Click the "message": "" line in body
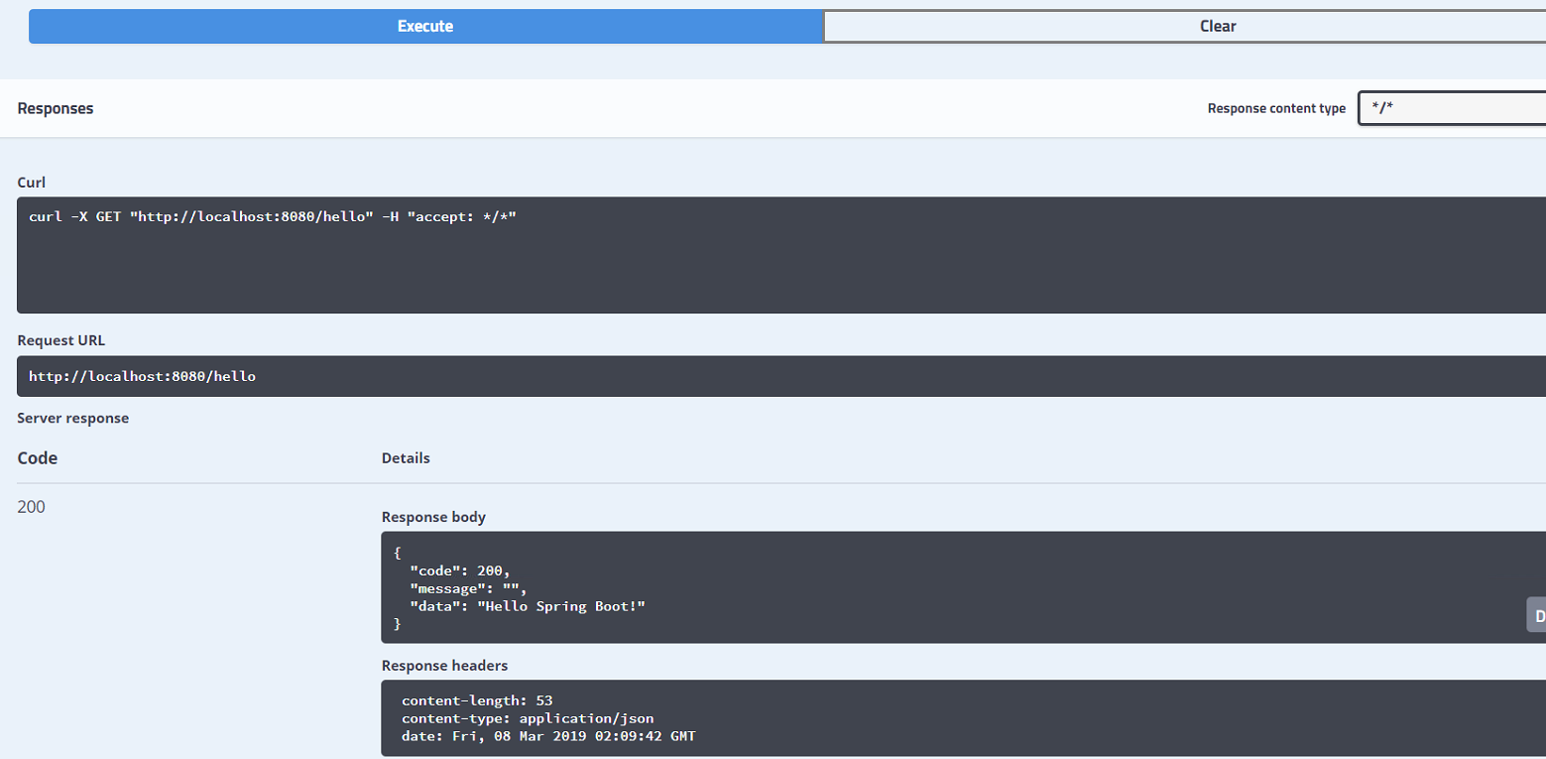 (x=468, y=587)
